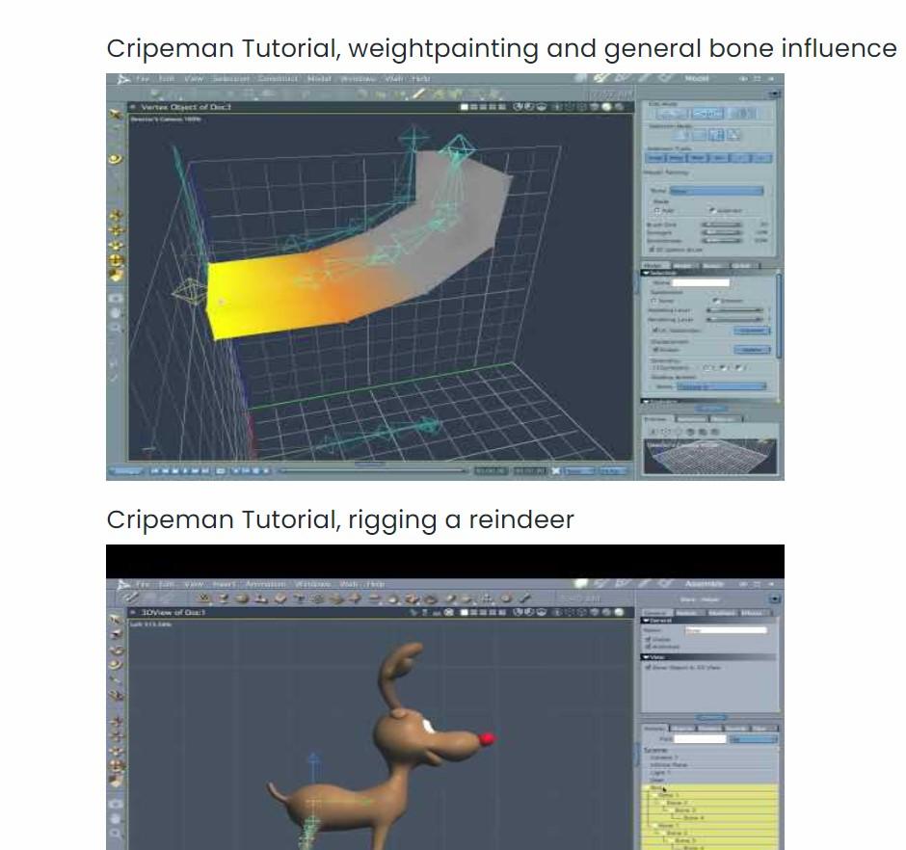Adjust the Brush Size slider in Weight Painting
This screenshot has width=906, height=850.
point(722,225)
